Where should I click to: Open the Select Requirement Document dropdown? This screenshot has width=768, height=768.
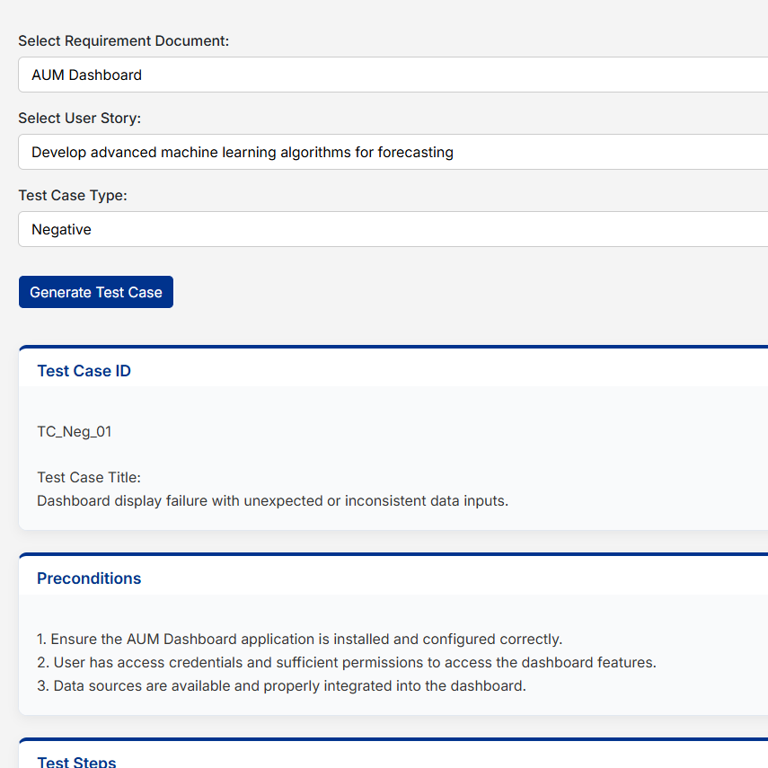393,75
